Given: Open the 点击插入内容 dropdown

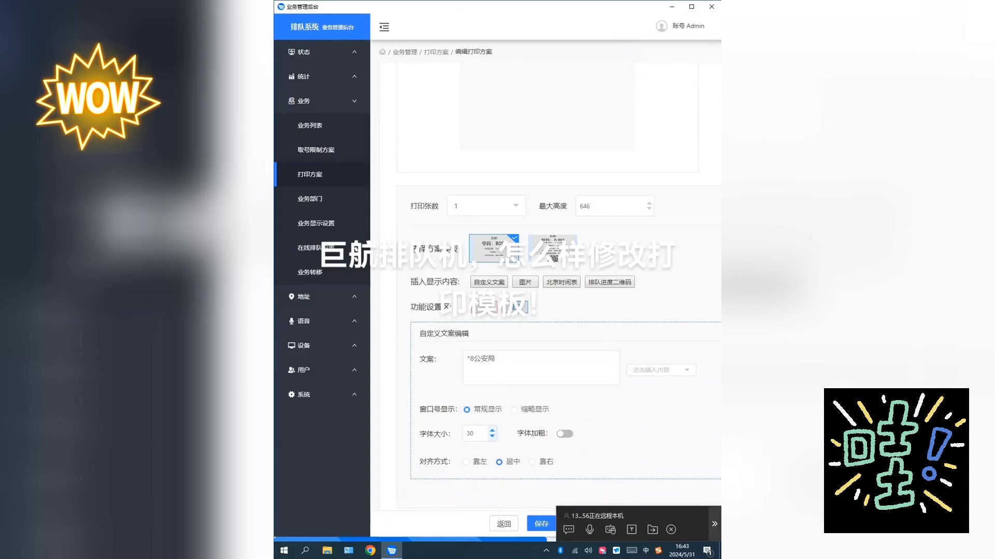Looking at the screenshot, I should click(661, 370).
